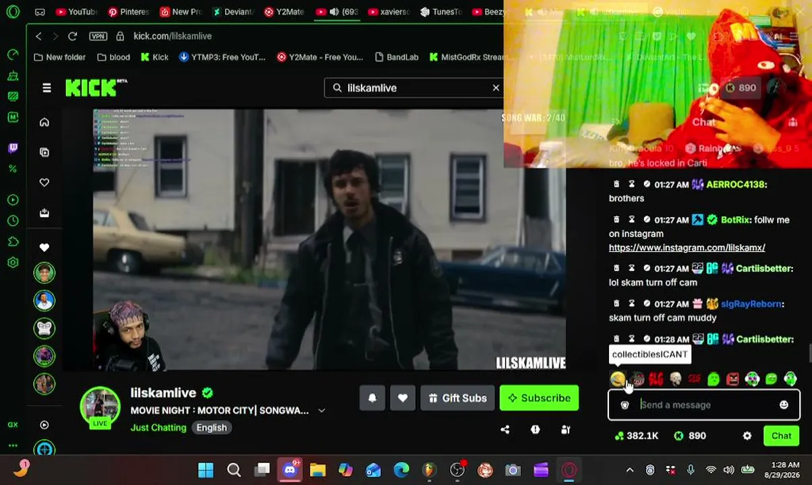The width and height of the screenshot is (812, 485).
Task: Open lilskamlive LIVE channel avatar
Action: 100,407
